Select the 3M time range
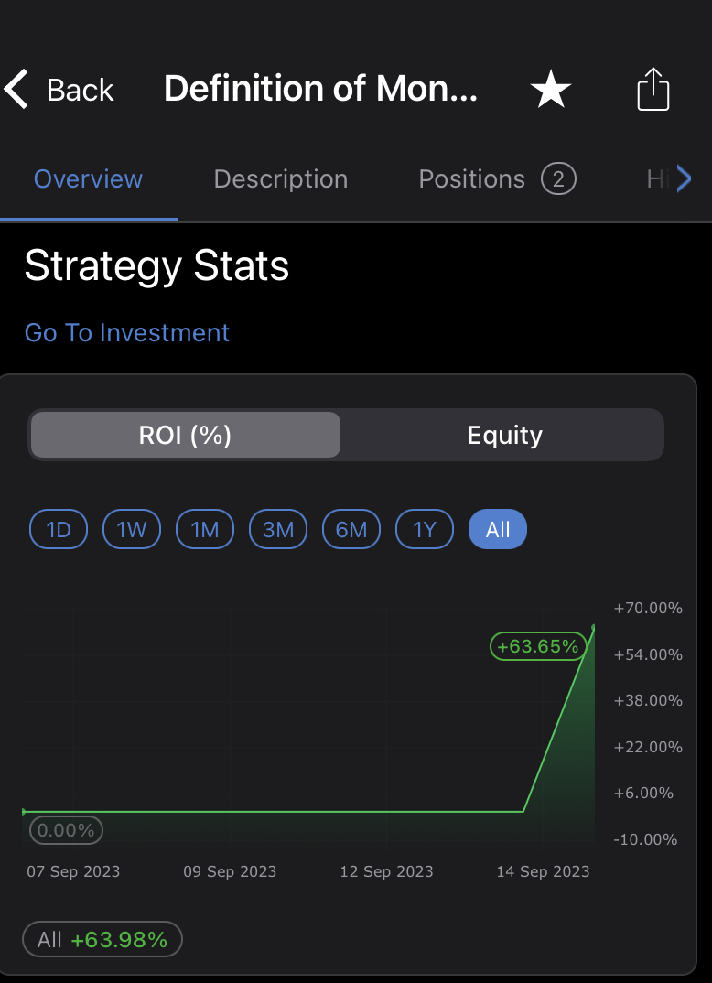 [x=278, y=529]
